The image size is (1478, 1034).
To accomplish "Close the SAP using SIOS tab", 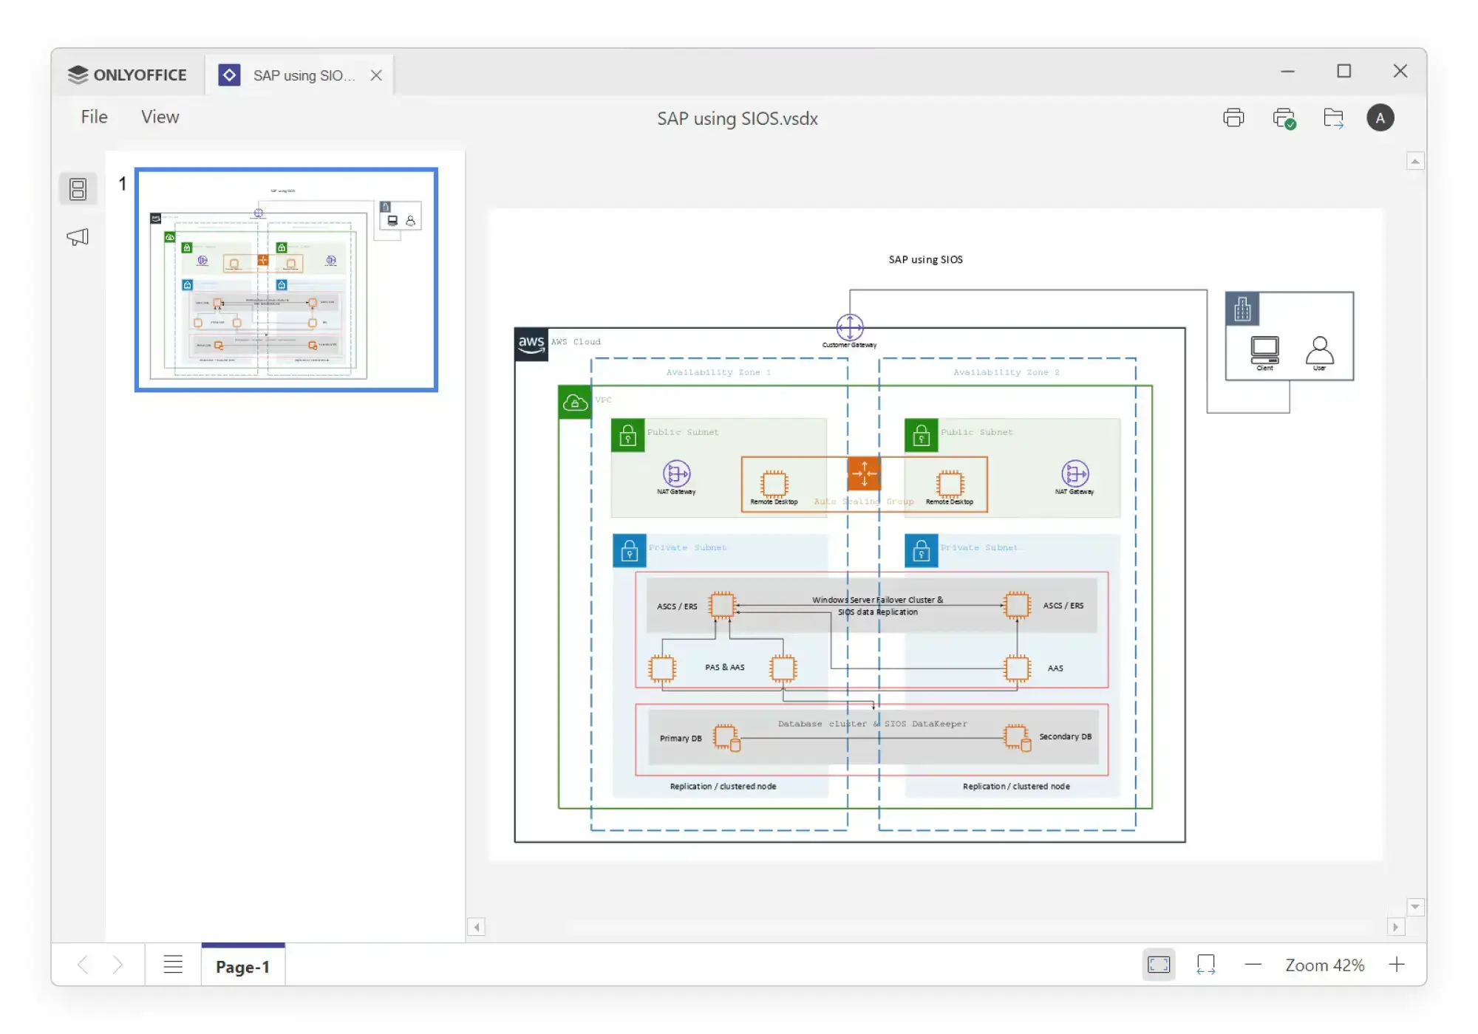I will [x=376, y=75].
